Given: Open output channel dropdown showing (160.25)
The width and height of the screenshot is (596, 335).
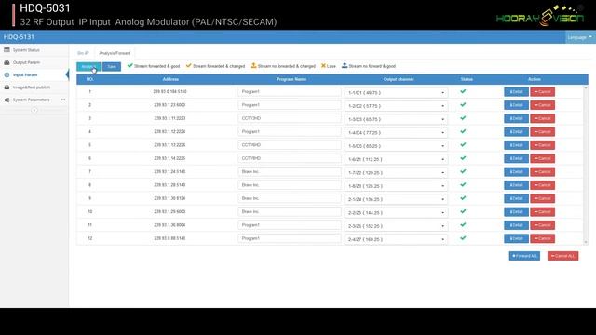Looking at the screenshot, I should point(396,239).
